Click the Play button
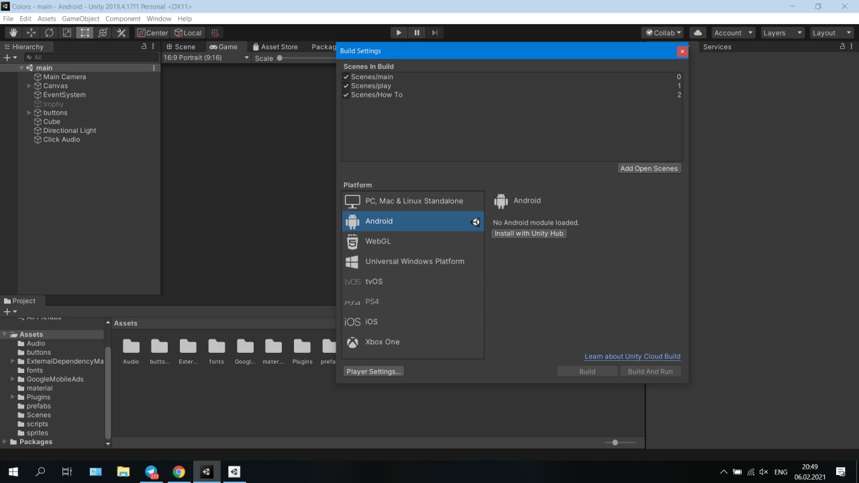Viewport: 859px width, 483px height. (399, 33)
